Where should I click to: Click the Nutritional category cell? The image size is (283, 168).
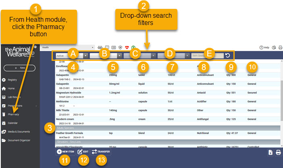click(x=203, y=133)
